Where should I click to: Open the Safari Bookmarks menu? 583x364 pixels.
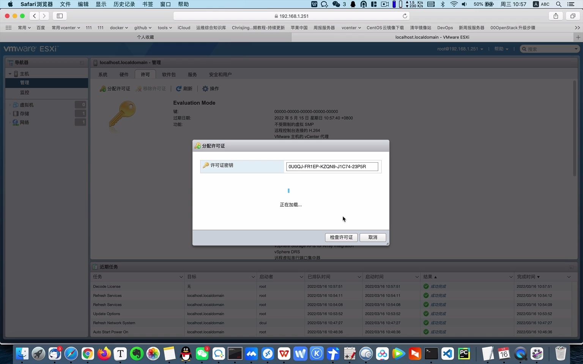tap(148, 4)
